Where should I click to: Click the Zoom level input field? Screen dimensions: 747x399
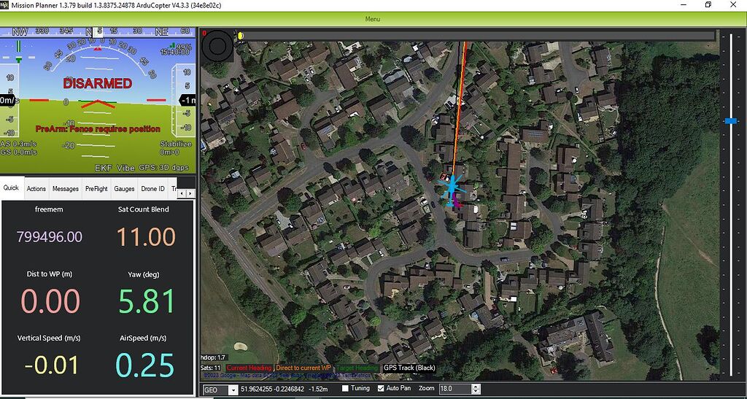coord(455,390)
